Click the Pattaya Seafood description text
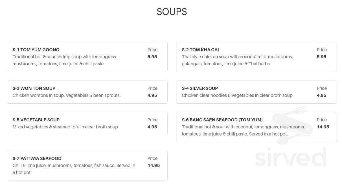The image size is (342, 187). click(x=74, y=169)
